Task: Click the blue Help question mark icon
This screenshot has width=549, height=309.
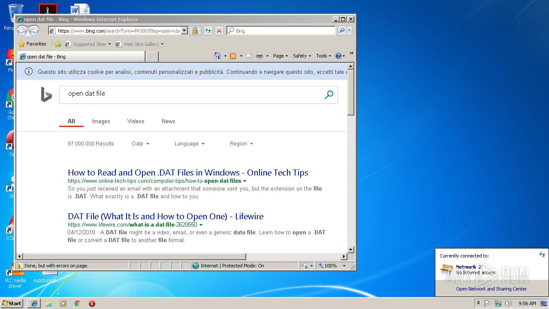Action: (x=338, y=56)
